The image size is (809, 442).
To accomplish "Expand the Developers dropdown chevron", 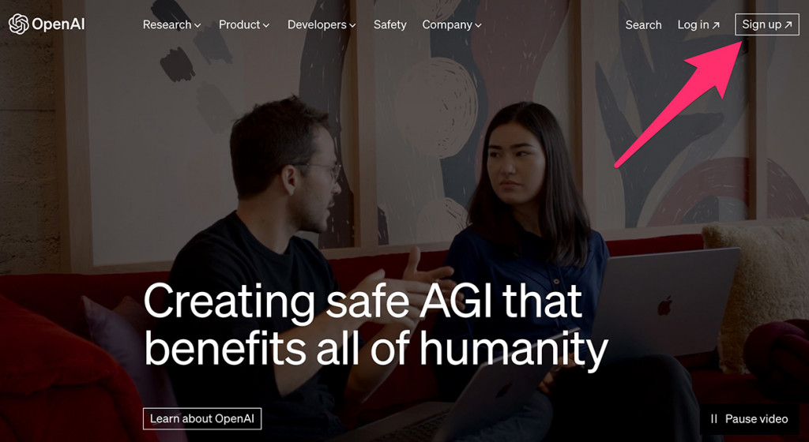I will 352,25.
